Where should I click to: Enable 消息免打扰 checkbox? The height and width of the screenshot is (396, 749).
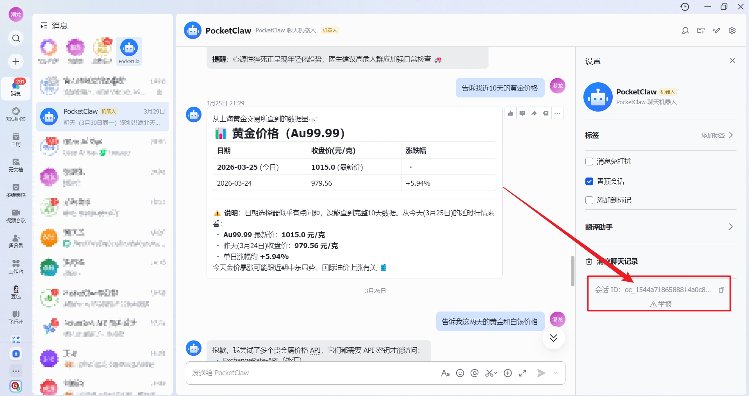pyautogui.click(x=589, y=162)
